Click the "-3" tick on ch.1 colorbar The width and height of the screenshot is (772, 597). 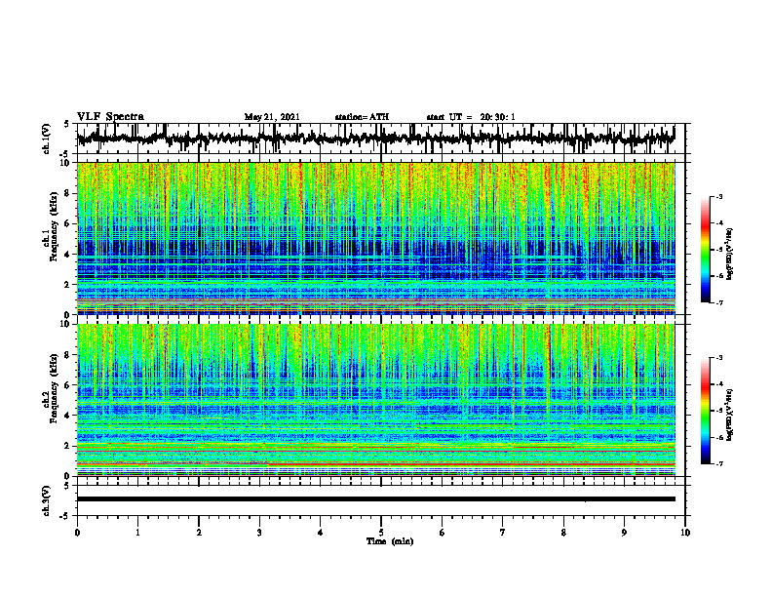(719, 197)
